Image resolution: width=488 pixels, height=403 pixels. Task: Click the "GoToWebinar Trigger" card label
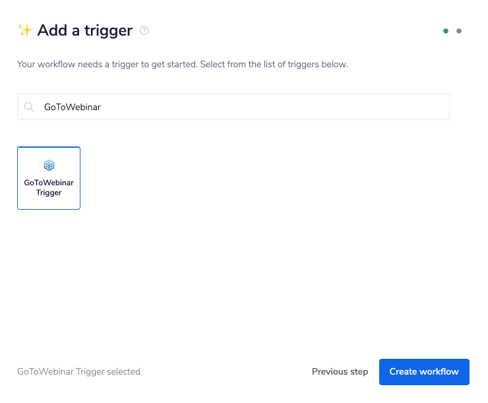click(x=49, y=188)
